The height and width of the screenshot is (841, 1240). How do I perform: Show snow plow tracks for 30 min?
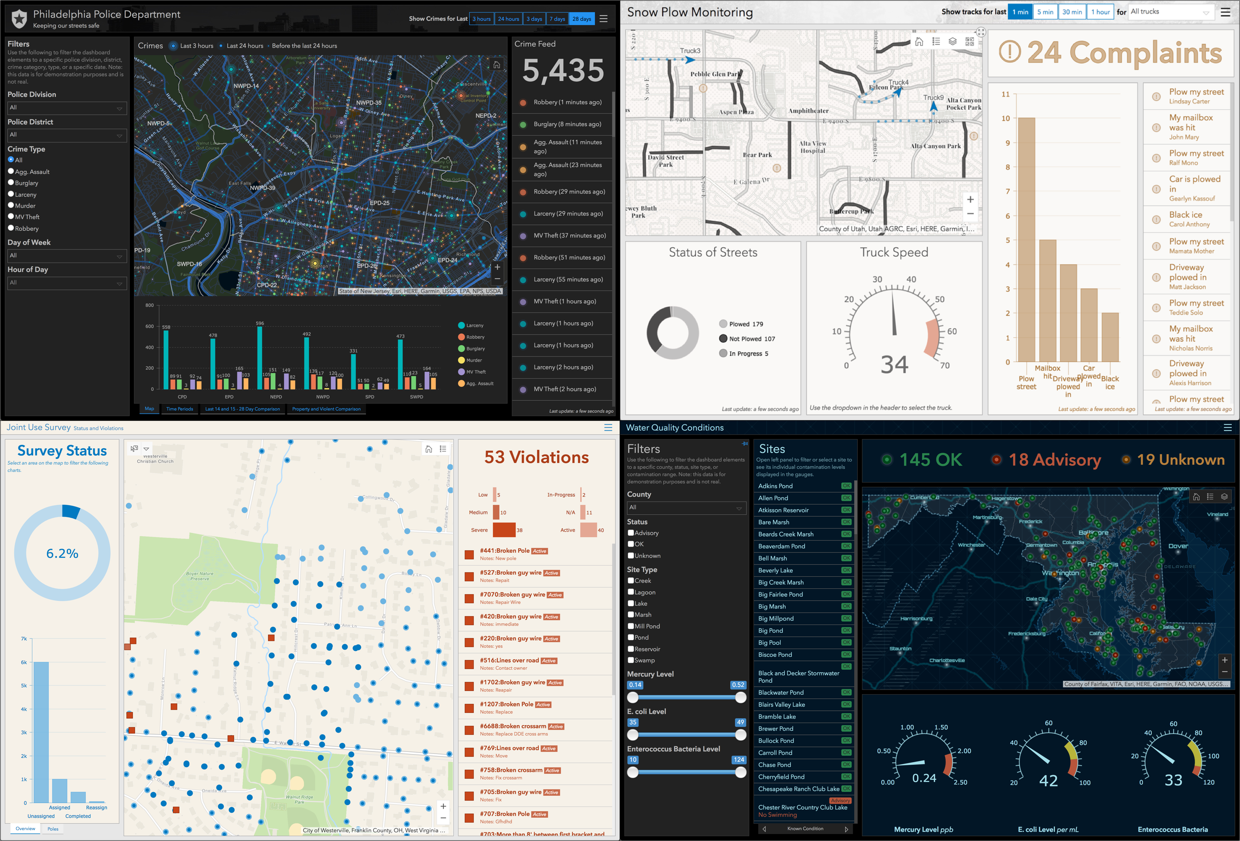click(x=1072, y=12)
